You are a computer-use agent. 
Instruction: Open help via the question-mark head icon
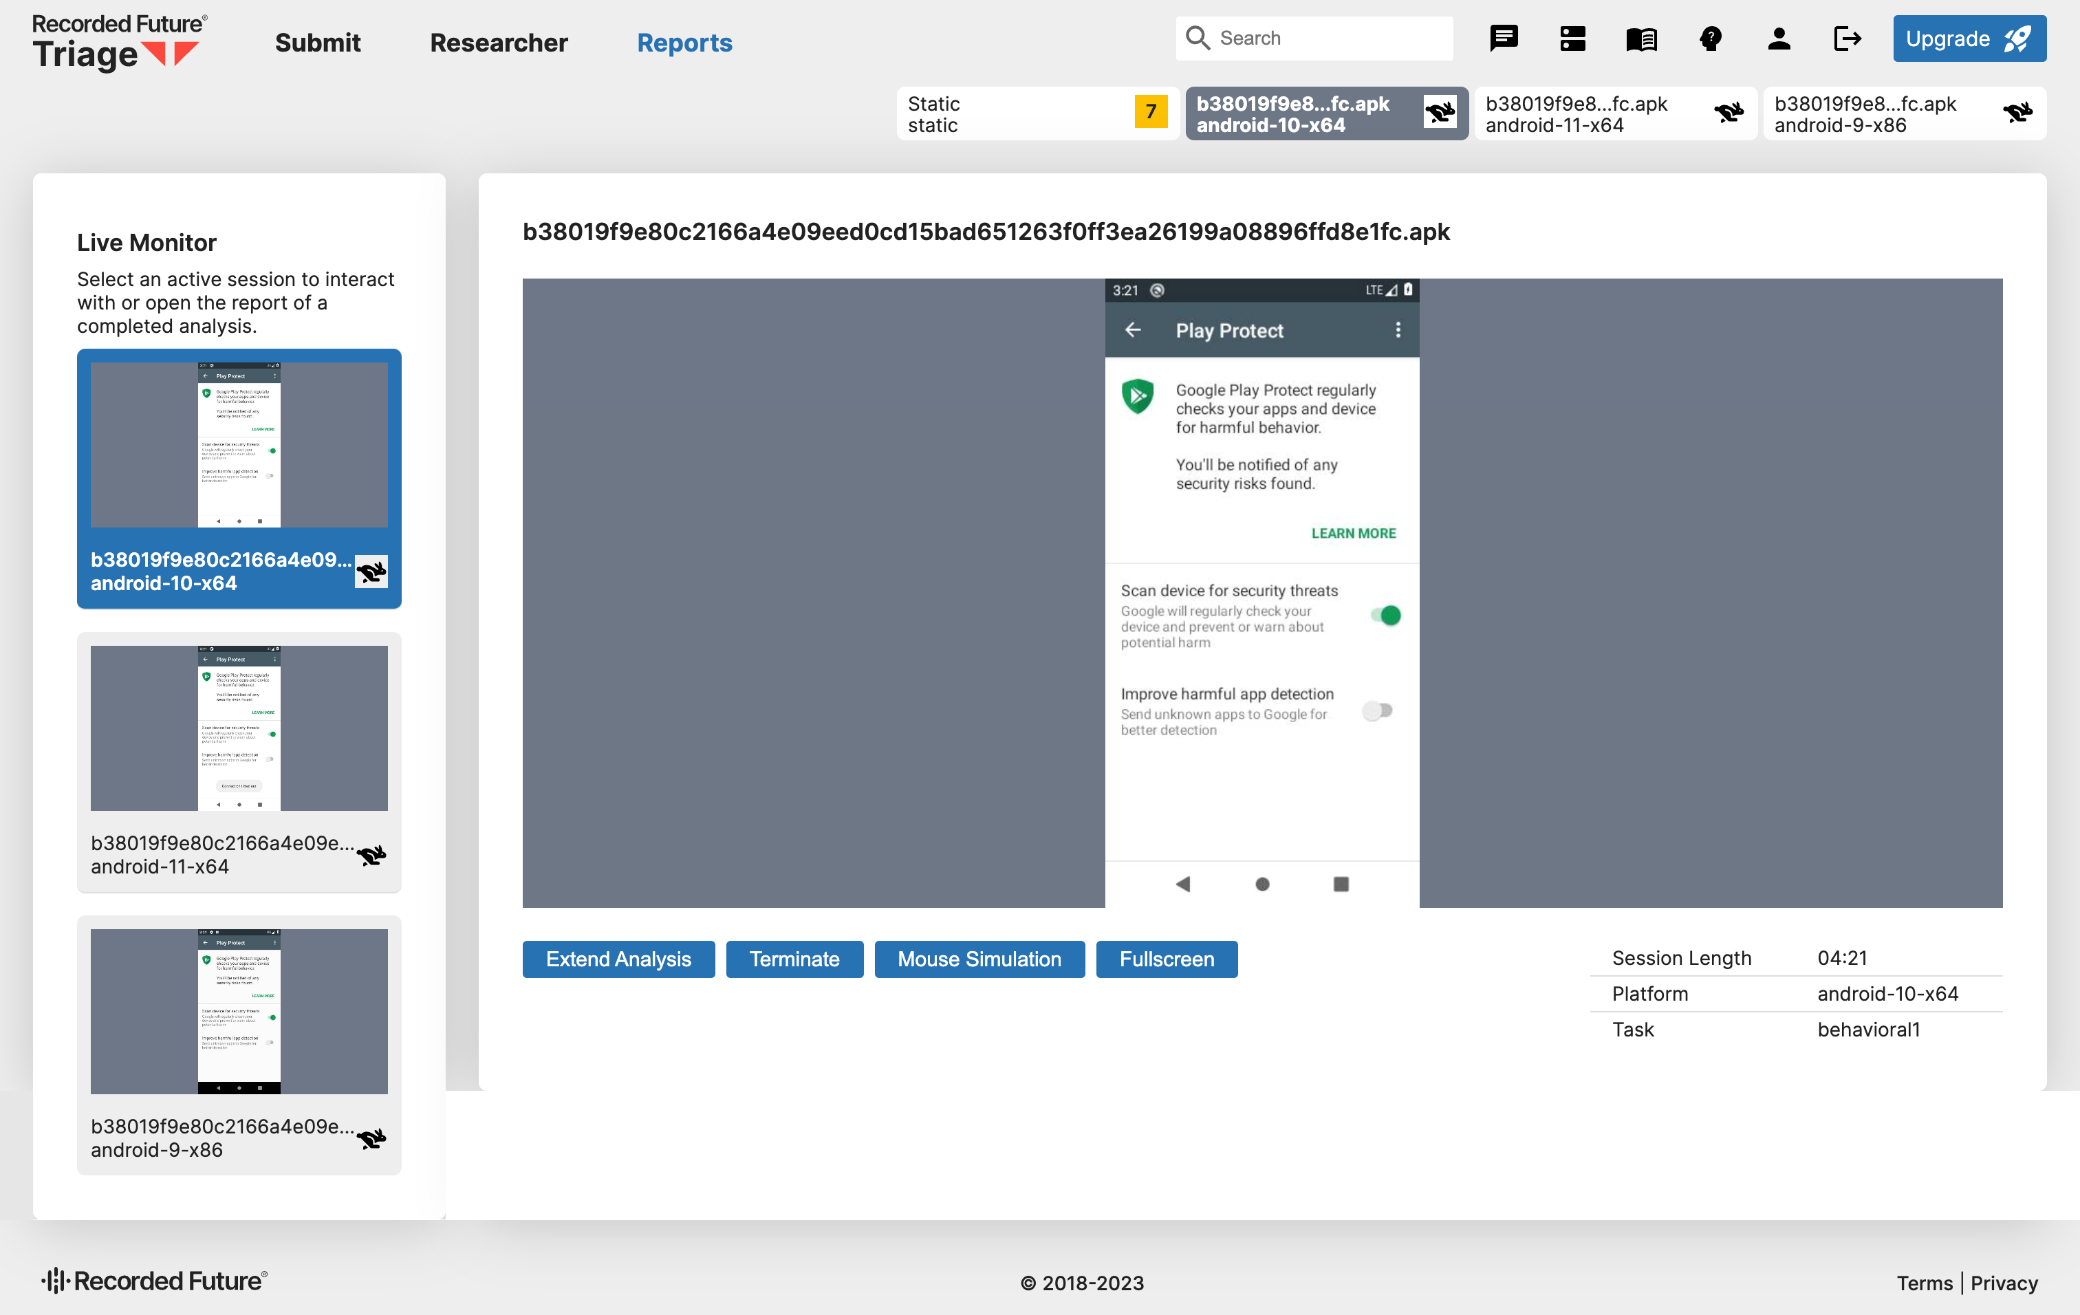1711,38
